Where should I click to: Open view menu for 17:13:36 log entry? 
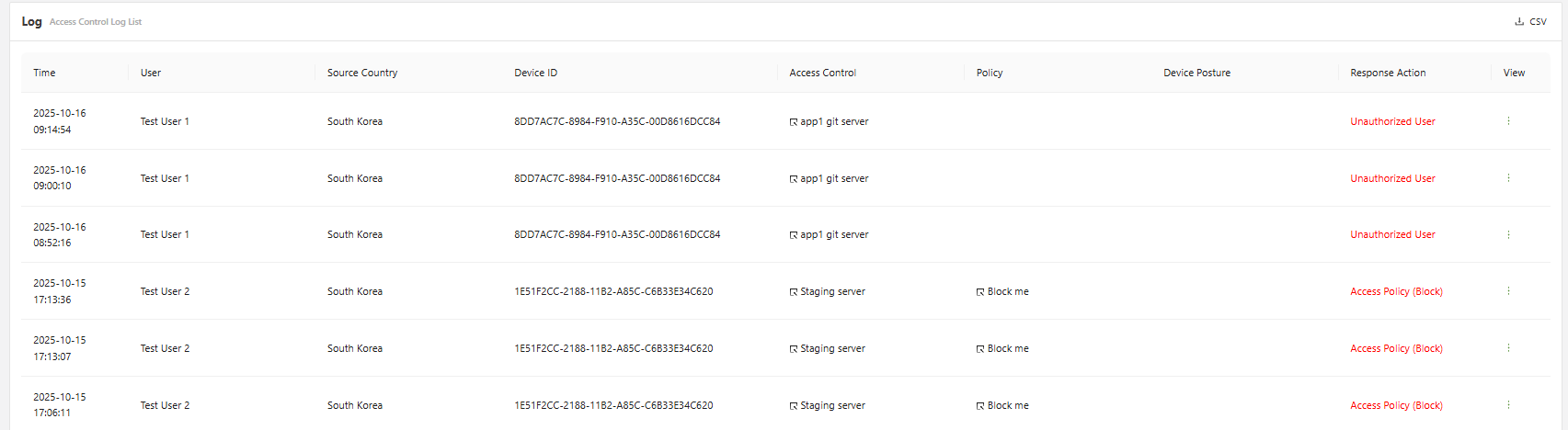[x=1508, y=291]
